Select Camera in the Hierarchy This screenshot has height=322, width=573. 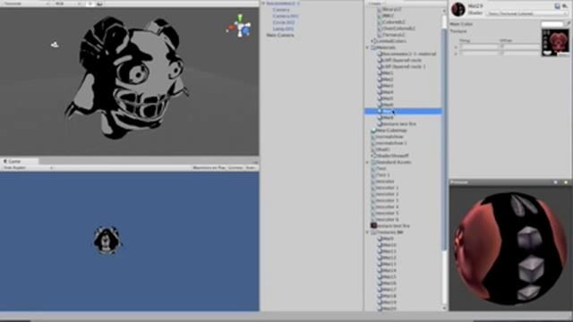point(281,10)
